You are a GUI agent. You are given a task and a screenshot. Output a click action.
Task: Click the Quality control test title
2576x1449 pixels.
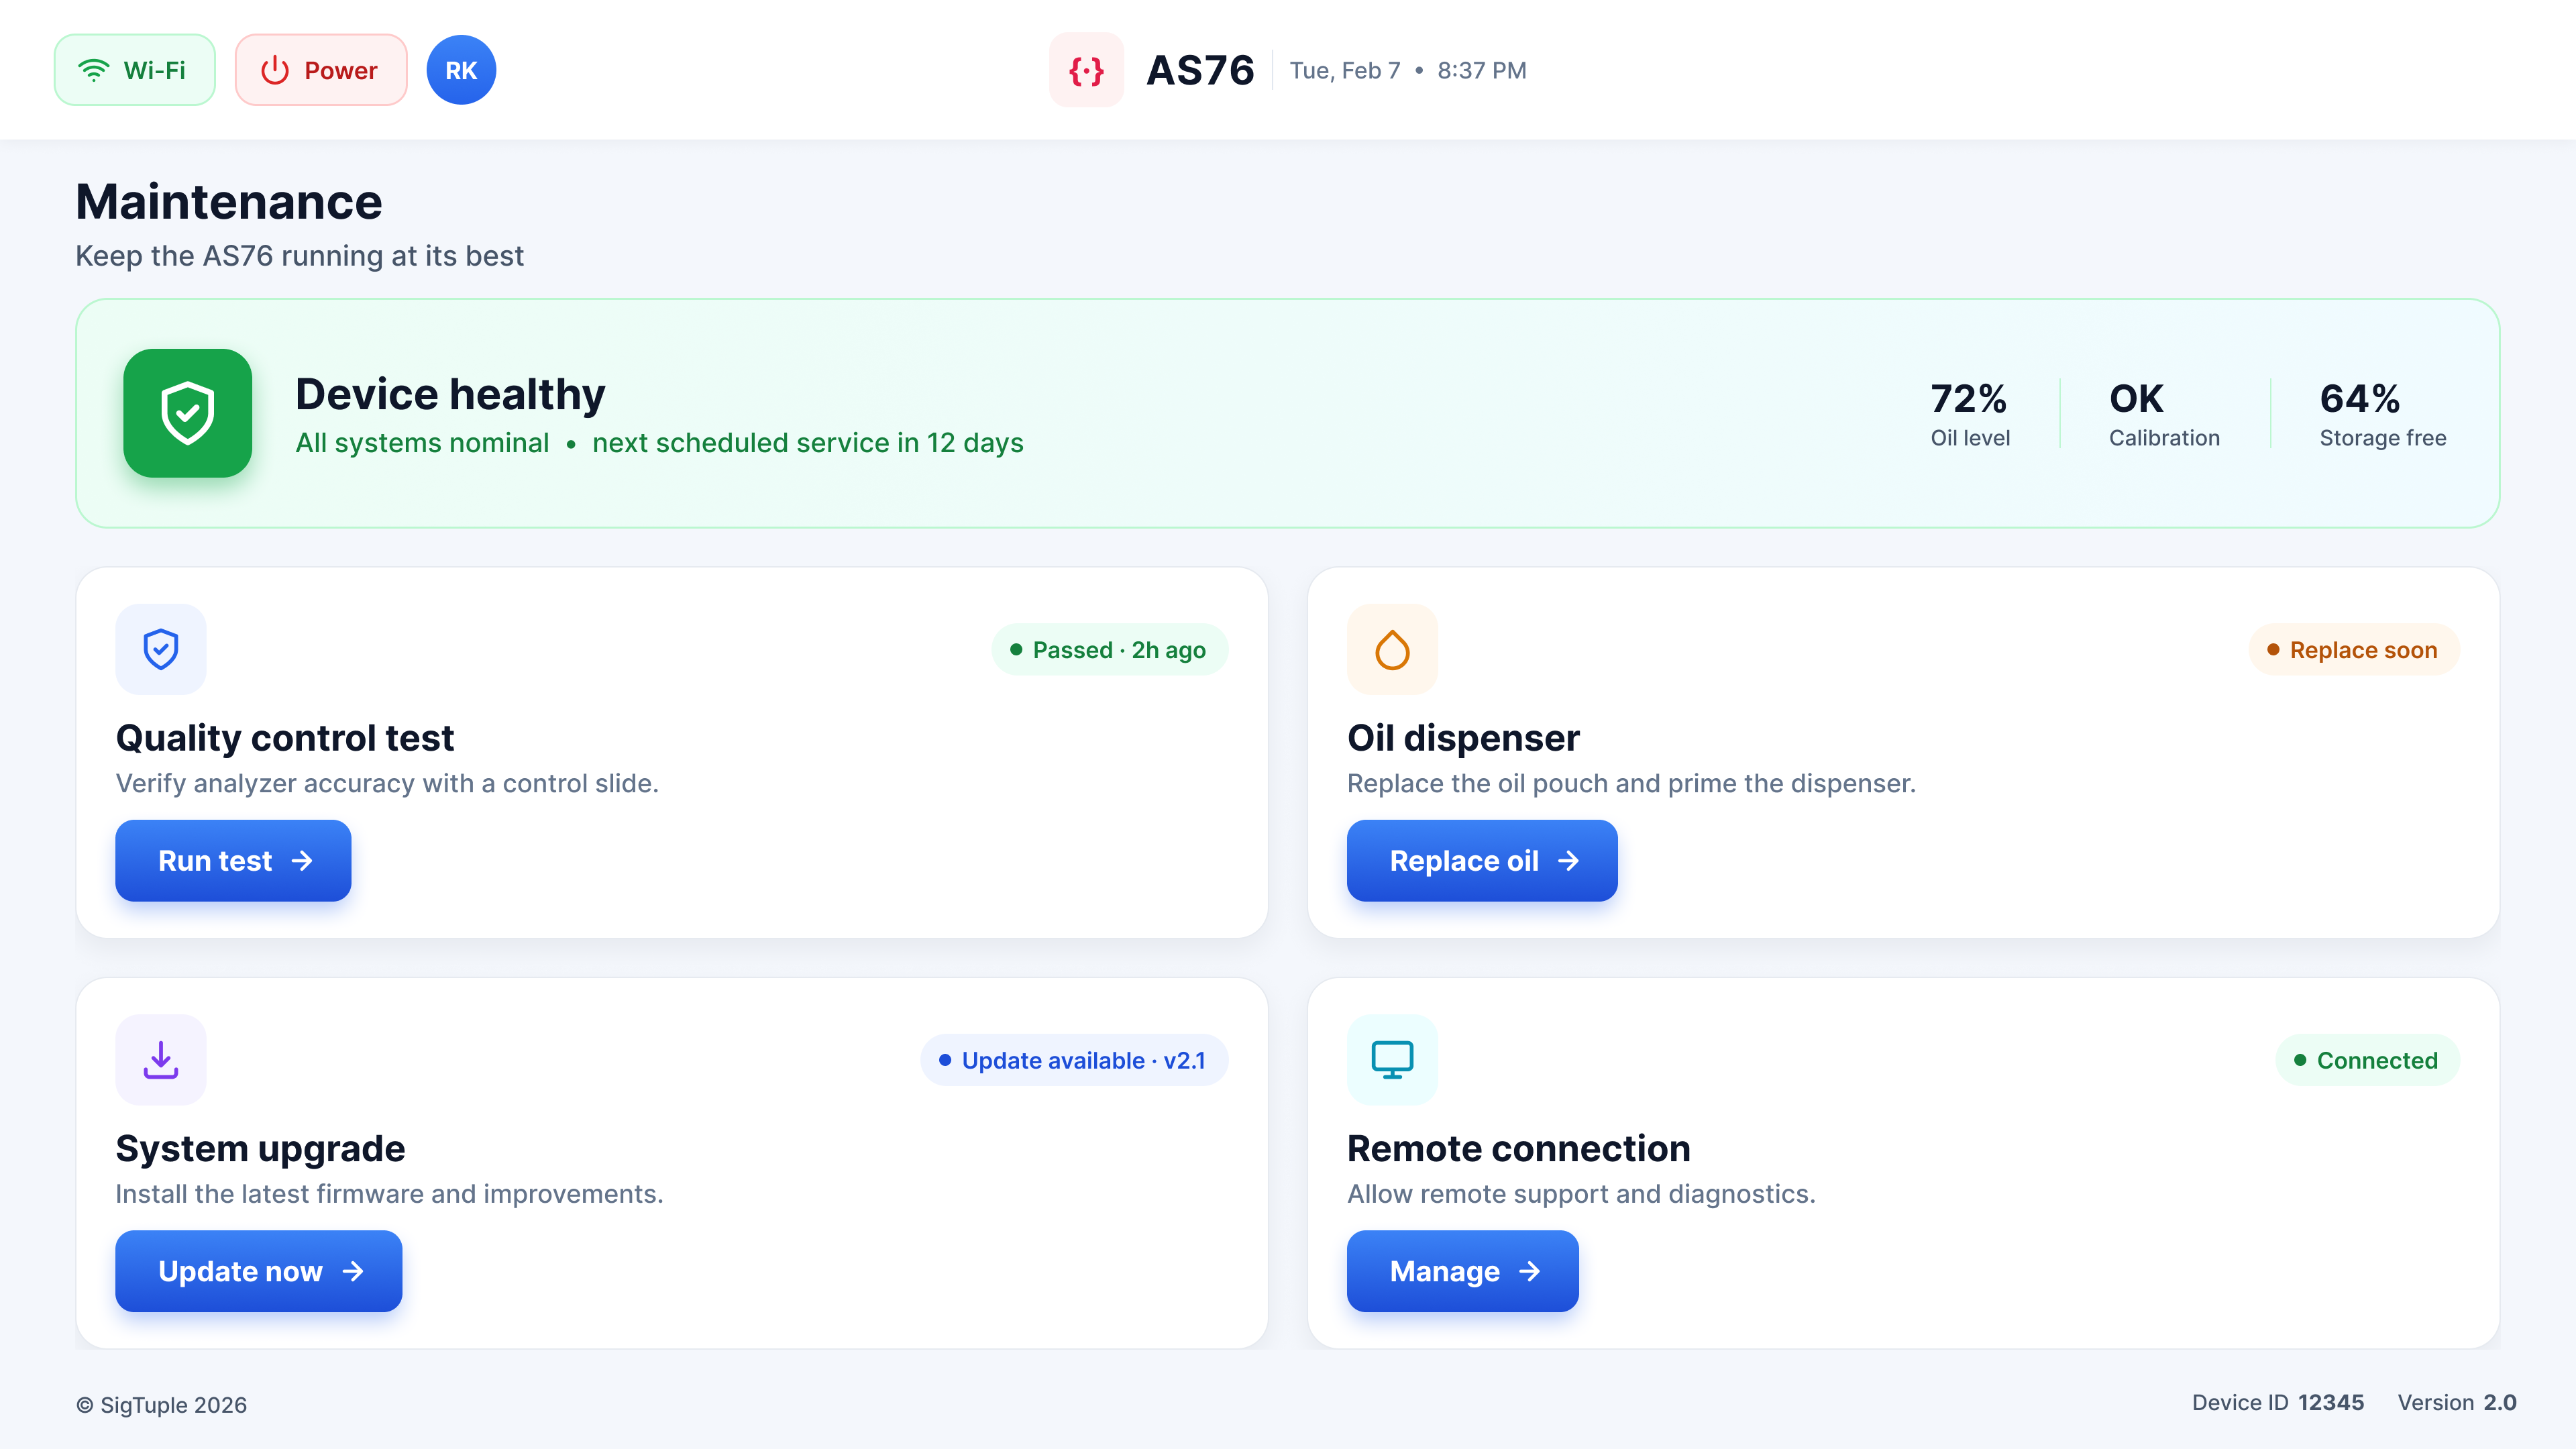285,738
